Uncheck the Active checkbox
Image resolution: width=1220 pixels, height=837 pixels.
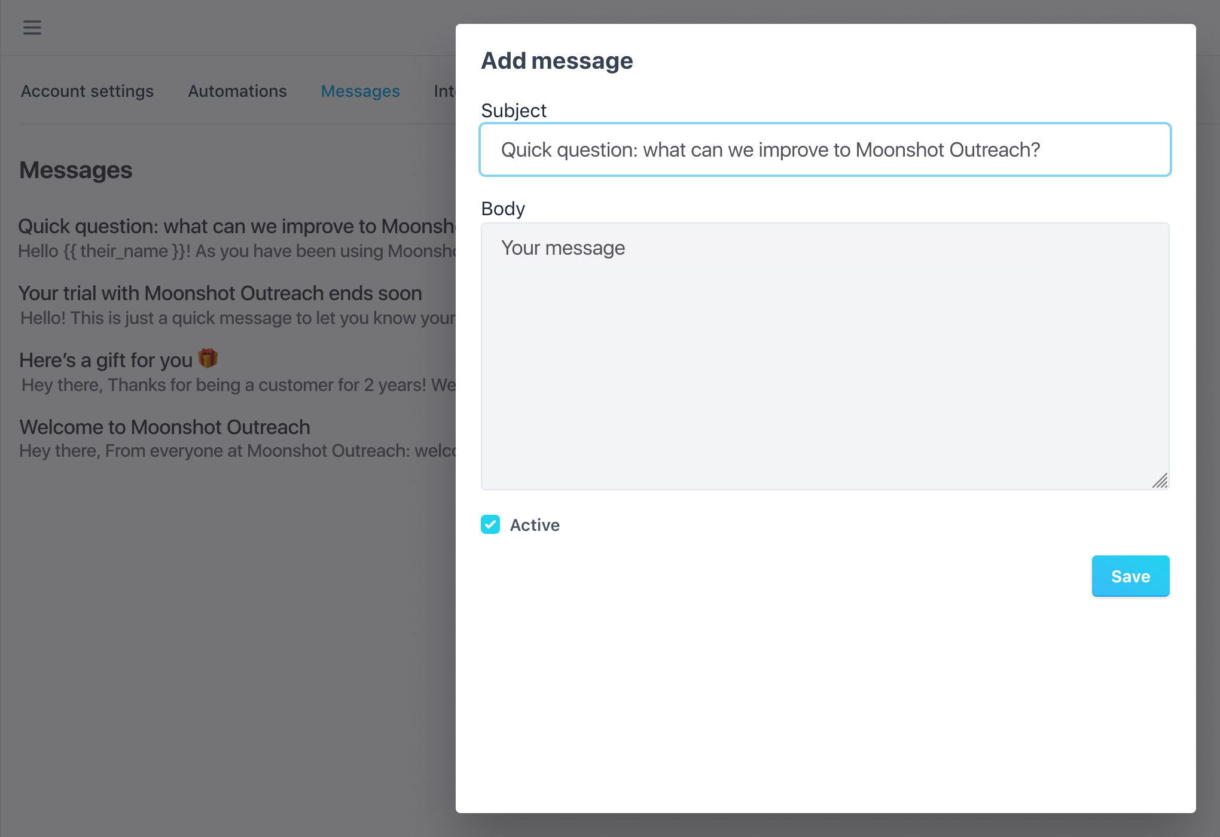490,524
